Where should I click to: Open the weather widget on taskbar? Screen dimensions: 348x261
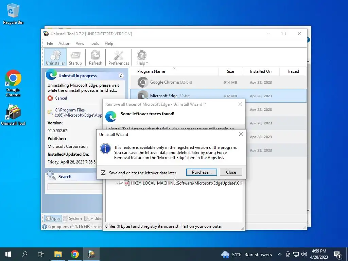[x=246, y=255]
